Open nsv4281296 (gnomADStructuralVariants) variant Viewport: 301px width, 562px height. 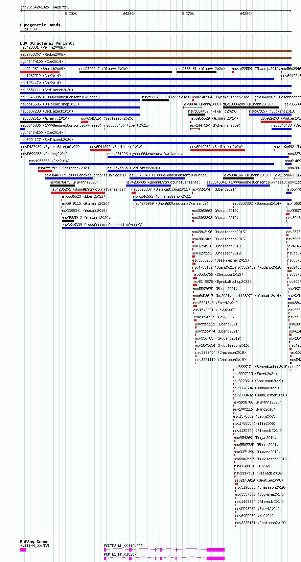[x=145, y=154]
